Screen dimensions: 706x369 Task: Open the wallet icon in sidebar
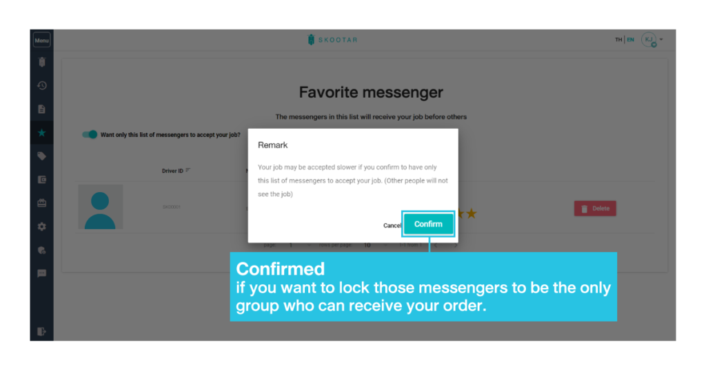[x=42, y=180]
